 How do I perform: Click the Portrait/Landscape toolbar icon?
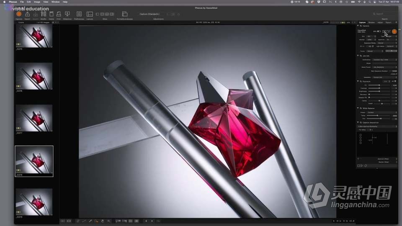coord(125,14)
